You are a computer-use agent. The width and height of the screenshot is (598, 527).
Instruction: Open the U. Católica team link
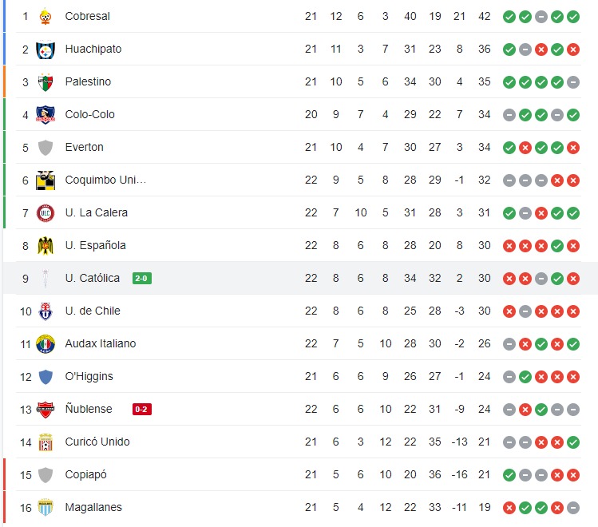click(x=93, y=278)
